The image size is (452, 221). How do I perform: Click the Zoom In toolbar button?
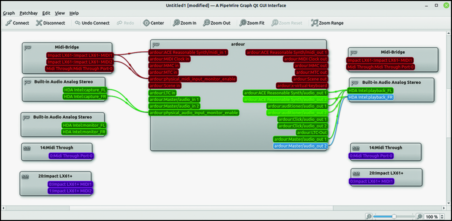pyautogui.click(x=184, y=23)
